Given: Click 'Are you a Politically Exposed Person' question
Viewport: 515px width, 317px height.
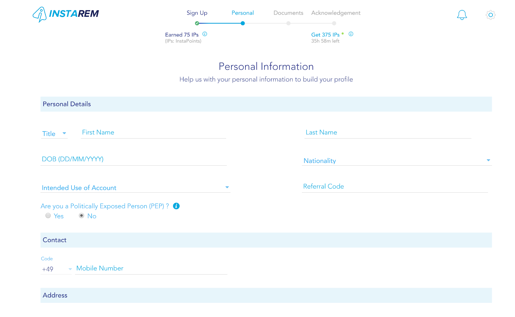Looking at the screenshot, I should tap(105, 206).
